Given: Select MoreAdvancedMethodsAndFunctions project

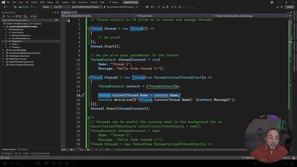Looking at the screenshot, I should click(x=25, y=53).
